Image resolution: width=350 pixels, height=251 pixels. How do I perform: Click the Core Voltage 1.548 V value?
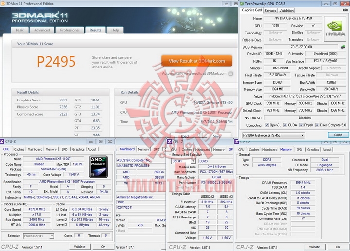[x=73, y=175]
